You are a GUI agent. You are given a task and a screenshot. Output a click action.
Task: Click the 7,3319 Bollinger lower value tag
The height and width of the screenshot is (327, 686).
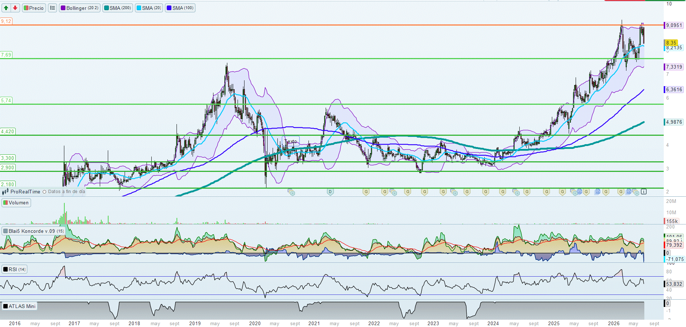(x=674, y=67)
